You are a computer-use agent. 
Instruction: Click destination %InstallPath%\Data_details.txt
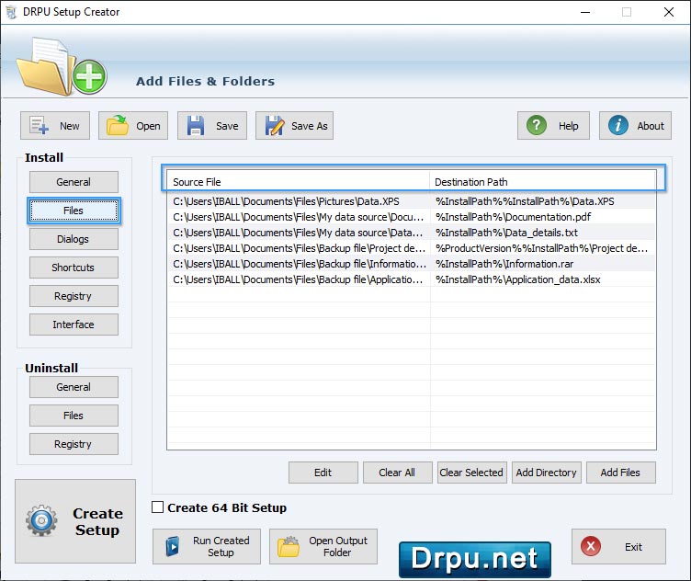tap(506, 233)
